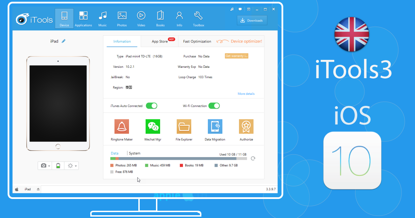
Task: Go to the Music section
Action: 102,18
